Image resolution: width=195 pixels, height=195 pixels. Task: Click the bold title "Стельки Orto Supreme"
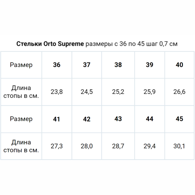[50, 44]
